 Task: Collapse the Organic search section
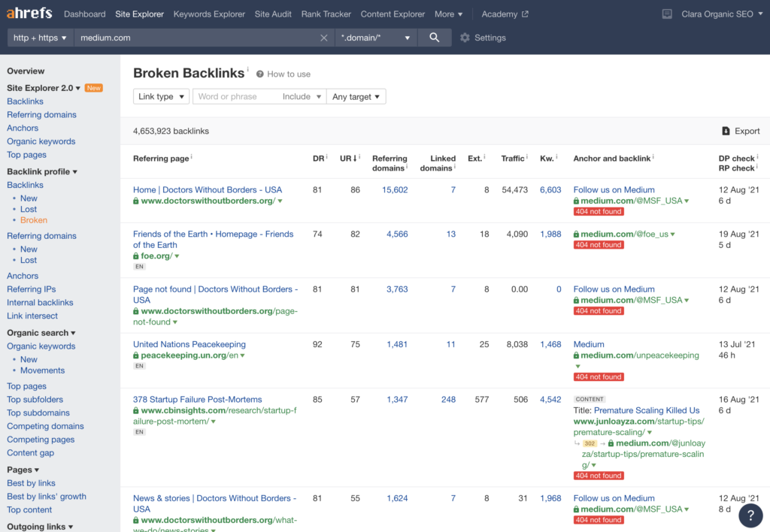click(41, 333)
